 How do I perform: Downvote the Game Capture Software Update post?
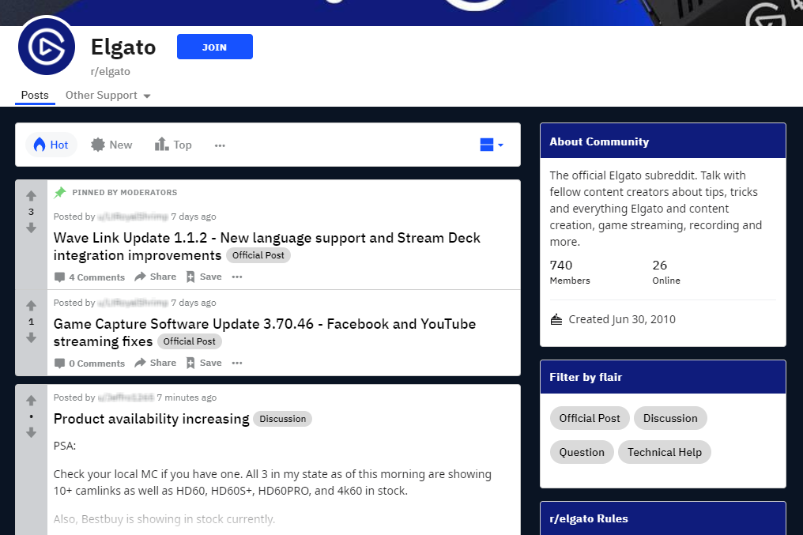pos(31,337)
